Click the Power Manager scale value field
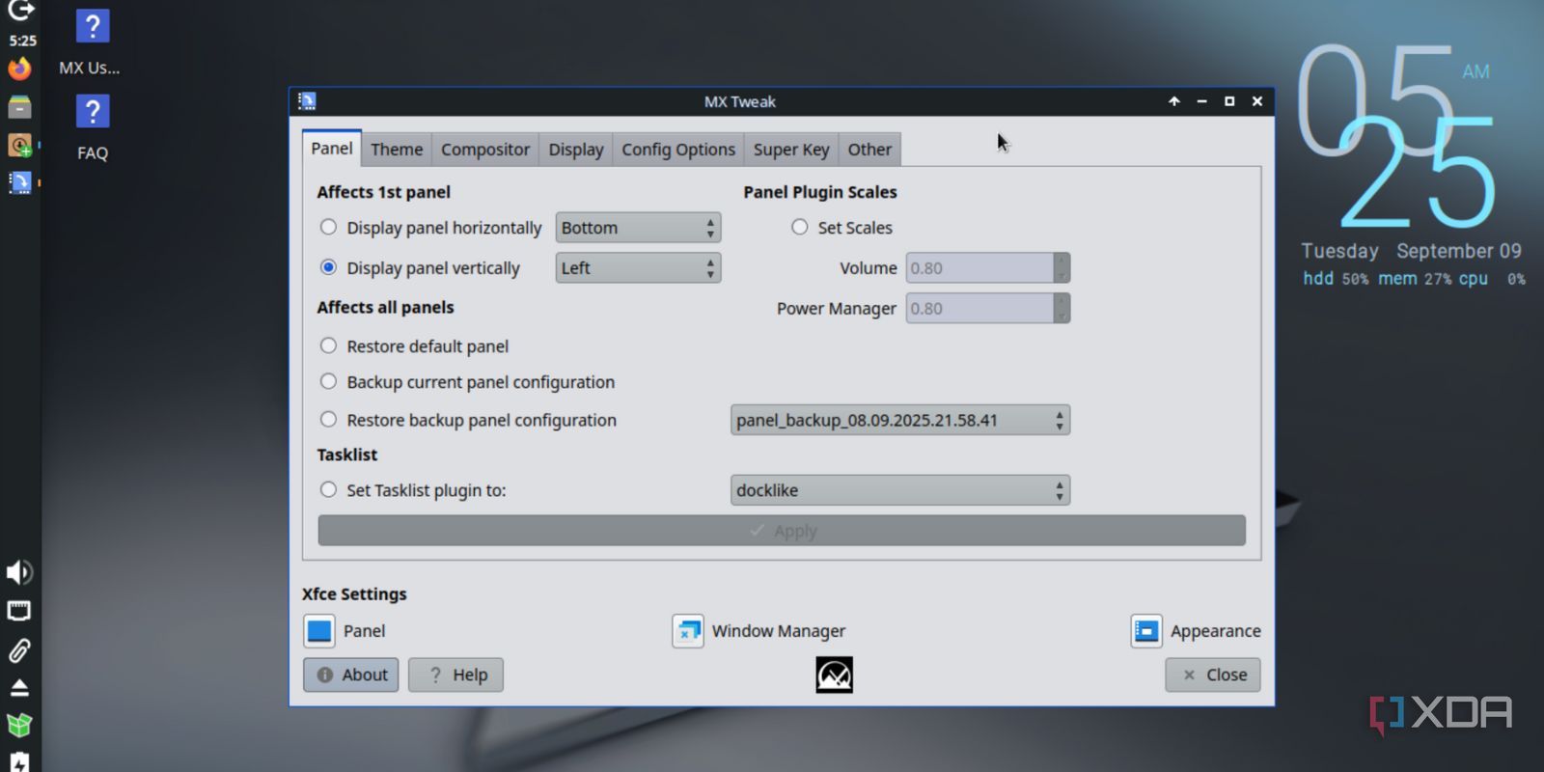This screenshot has height=772, width=1544. pyautogui.click(x=979, y=309)
